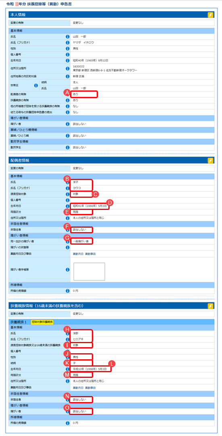Image resolution: width=222 pixels, height=436 pixels.
Task: Open info icon for 住所又は居所 in 配偶者情報
Action: click(x=67, y=218)
